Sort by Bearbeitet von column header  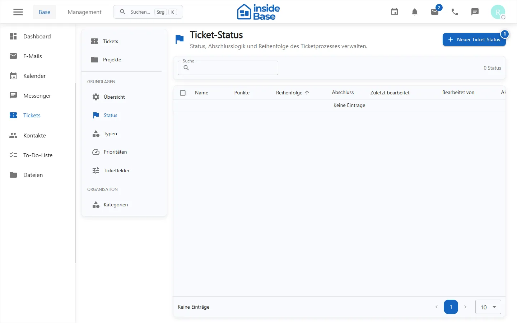pyautogui.click(x=458, y=92)
